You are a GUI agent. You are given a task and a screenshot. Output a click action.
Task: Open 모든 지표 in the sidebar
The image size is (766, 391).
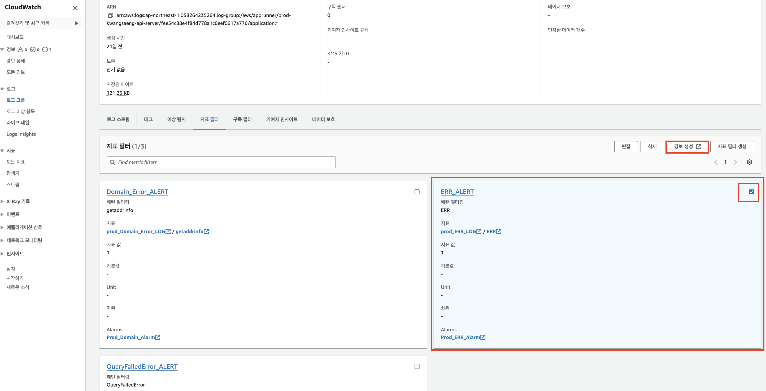[16, 162]
